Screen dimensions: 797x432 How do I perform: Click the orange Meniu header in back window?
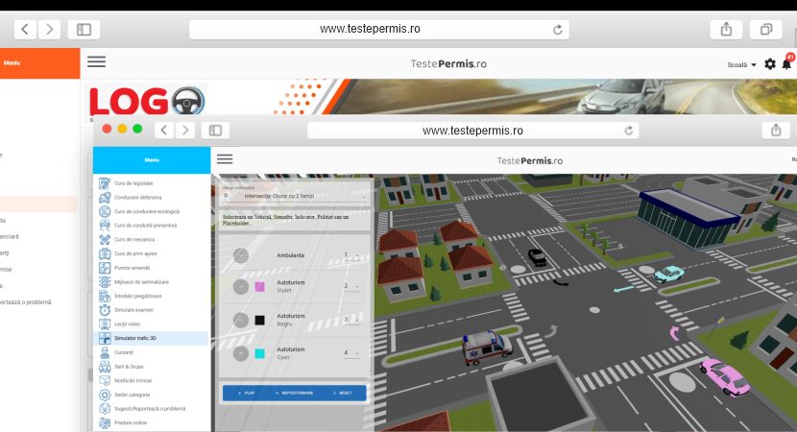39,63
